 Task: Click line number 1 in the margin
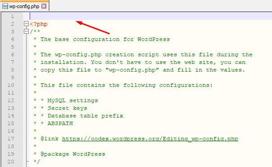[x=13, y=16]
